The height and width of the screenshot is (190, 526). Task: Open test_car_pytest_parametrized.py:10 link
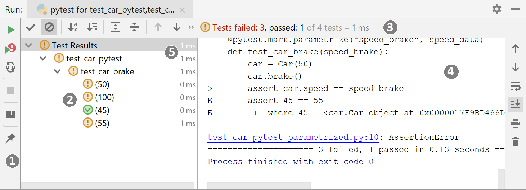(293, 137)
